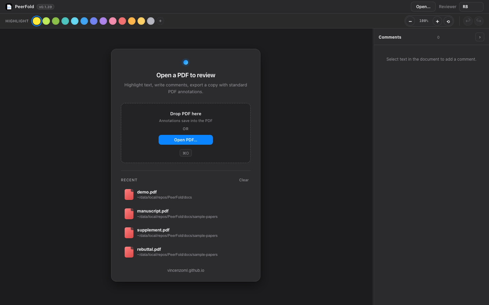Edit the Reviewer initials field
The image size is (489, 305).
471,7
